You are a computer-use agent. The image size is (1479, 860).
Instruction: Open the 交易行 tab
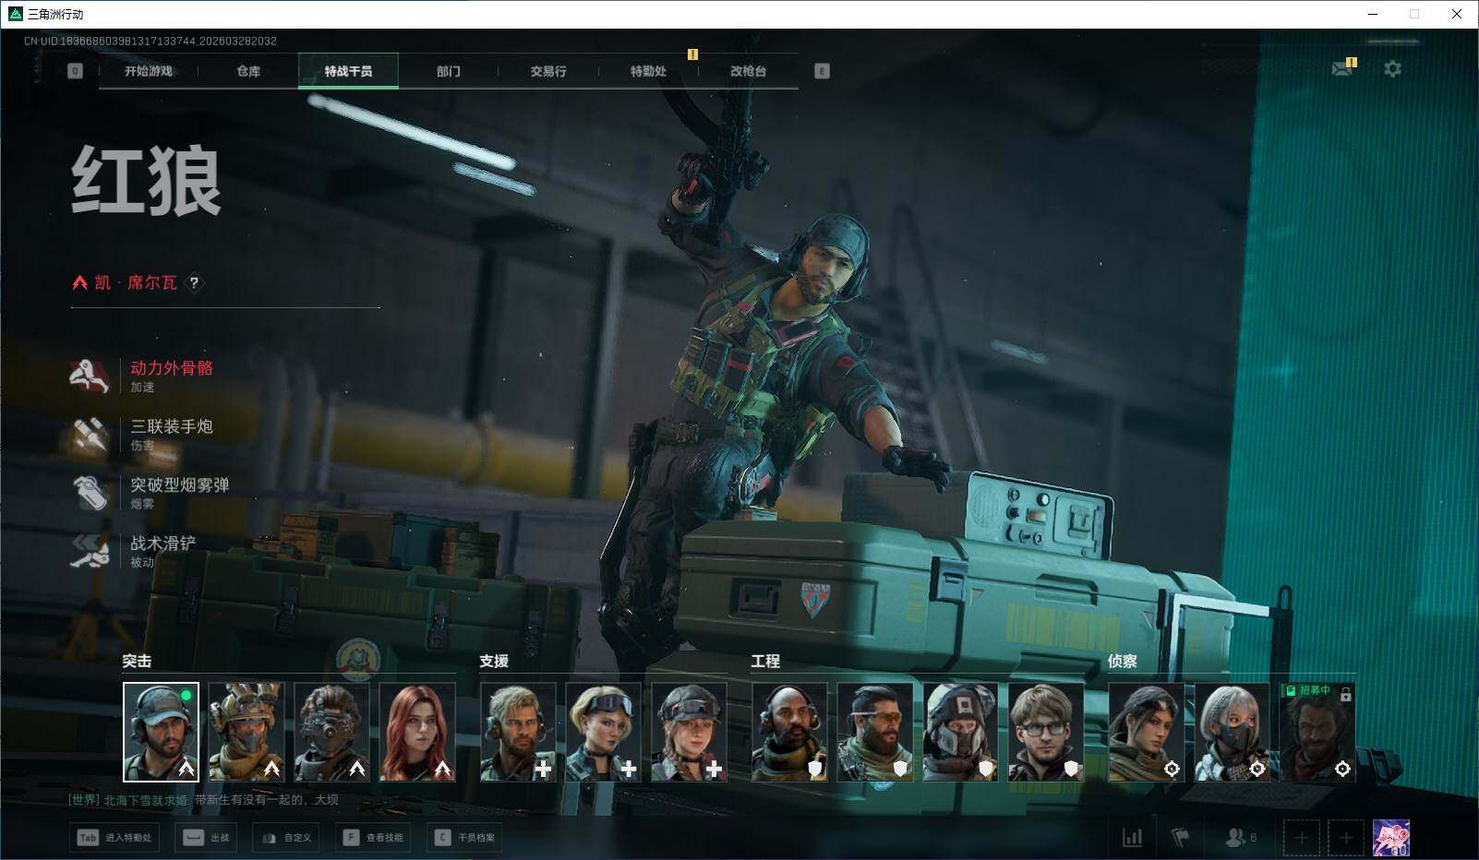coord(548,71)
